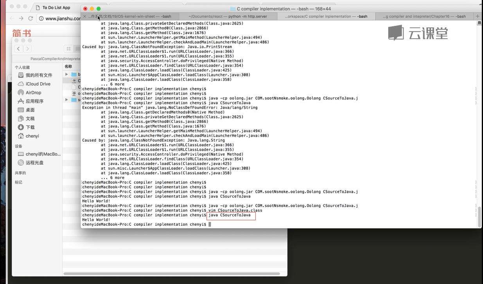Open iCloud Drive in sidebar
The image size is (483, 284).
tap(38, 84)
